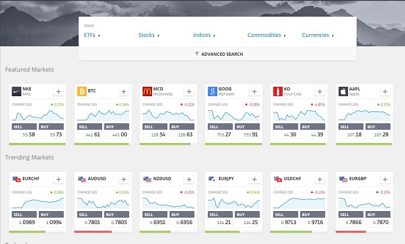Sell NZDUSD at 0.6951
The height and width of the screenshot is (244, 405).
click(x=155, y=219)
